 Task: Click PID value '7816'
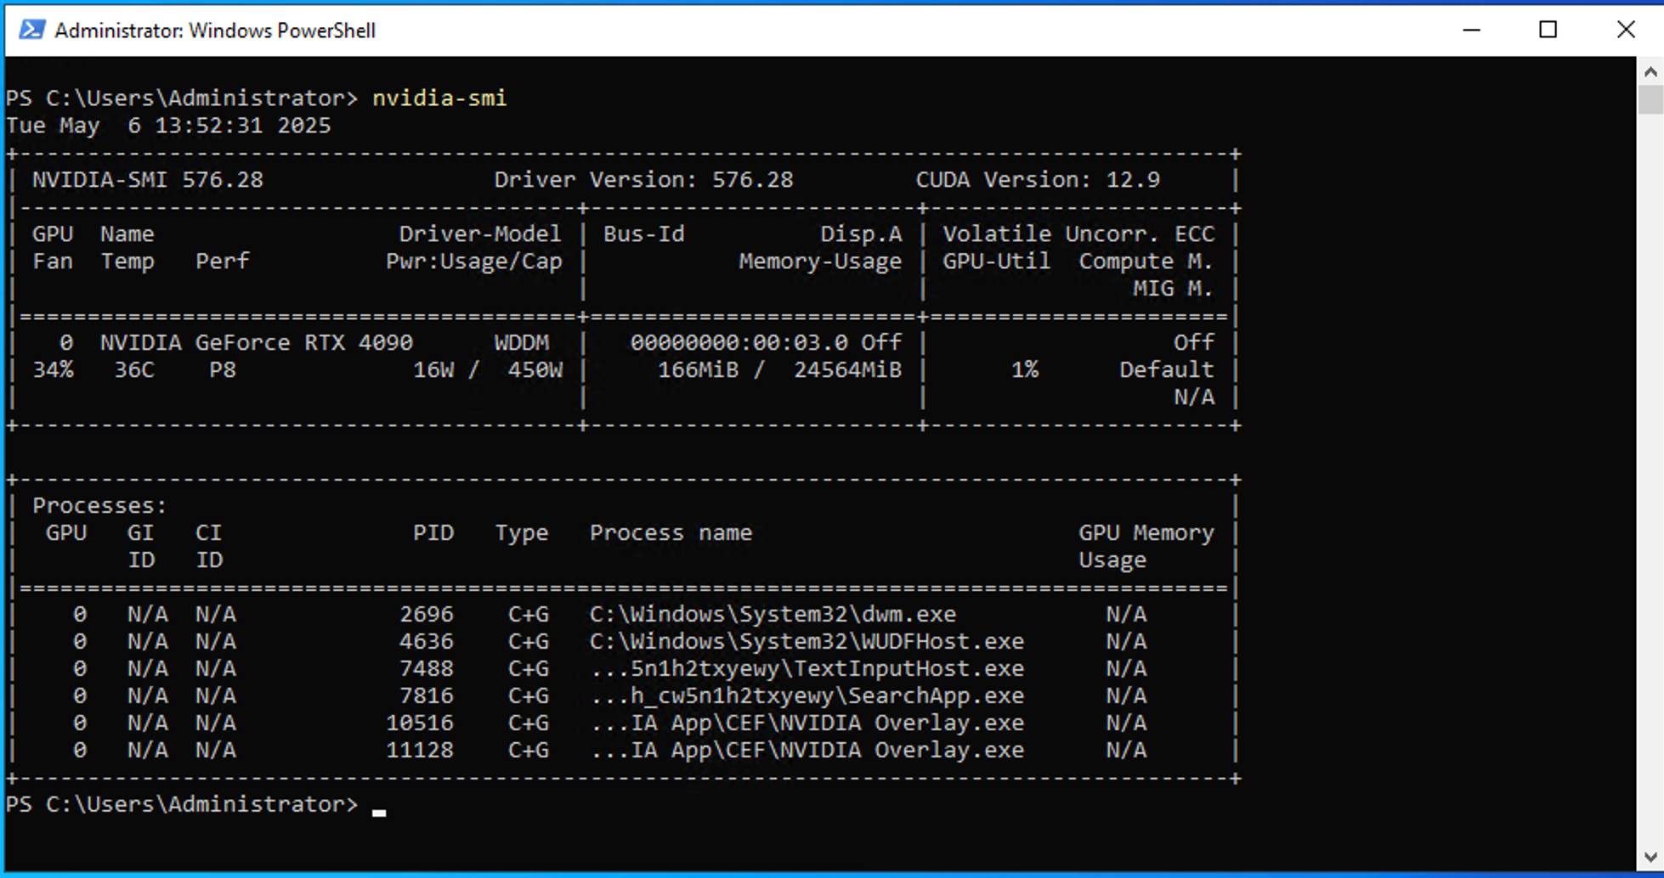427,696
